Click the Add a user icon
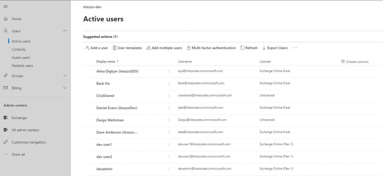383x176 pixels. click(x=87, y=48)
